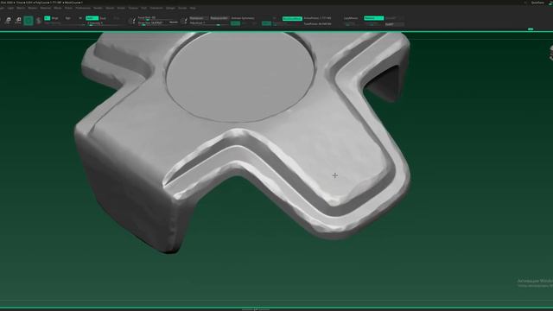Toggle Dynamic next to Draw Size
Image resolution: width=553 pixels, height=311 pixels.
174,22
